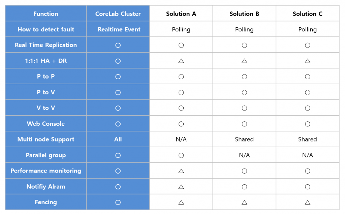Image resolution: width=345 pixels, height=214 pixels.
Task: Click CoreLab Cluster circle in Parallel group row
Action: pyautogui.click(x=118, y=155)
